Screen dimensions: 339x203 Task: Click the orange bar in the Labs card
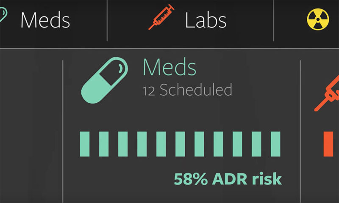coord(328,144)
